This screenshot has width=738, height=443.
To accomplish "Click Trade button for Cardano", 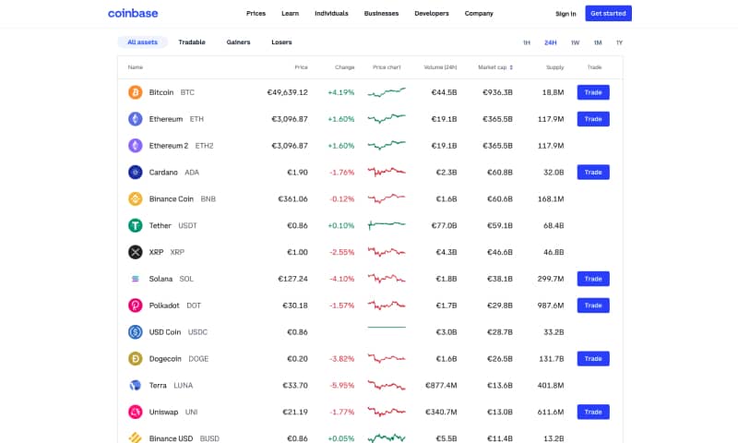I will point(593,173).
